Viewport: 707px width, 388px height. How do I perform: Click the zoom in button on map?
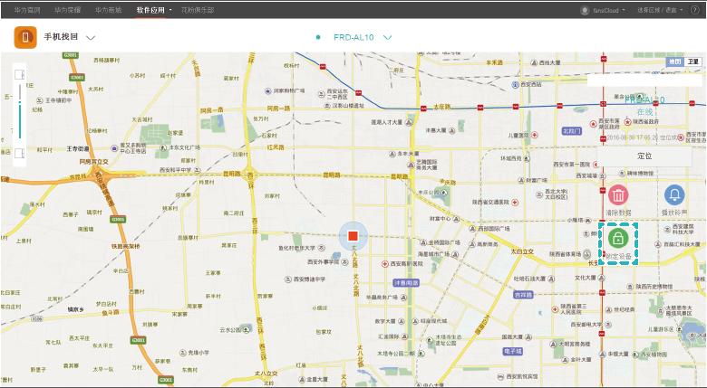pos(20,74)
